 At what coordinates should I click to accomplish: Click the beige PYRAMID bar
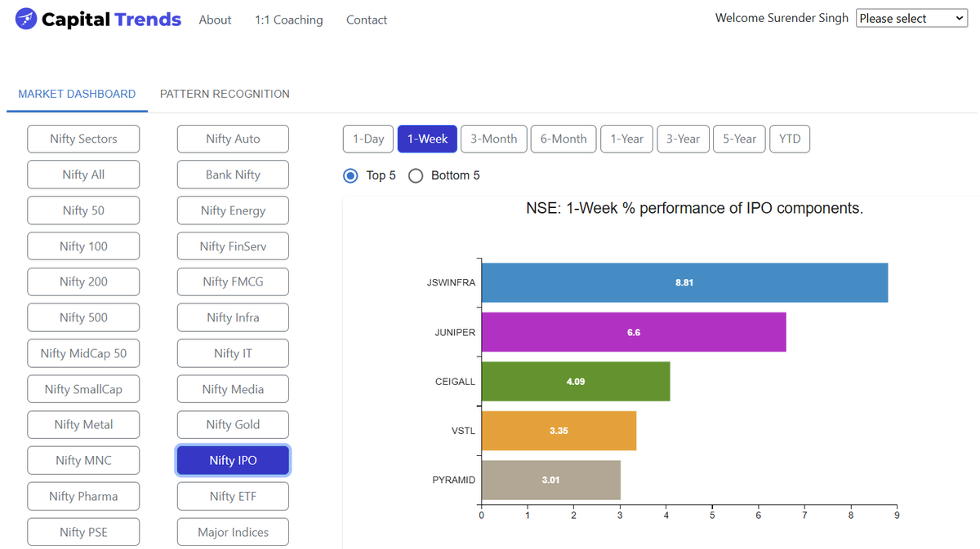(551, 480)
